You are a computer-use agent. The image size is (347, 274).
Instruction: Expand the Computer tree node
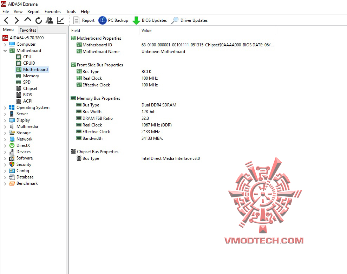tap(5, 45)
